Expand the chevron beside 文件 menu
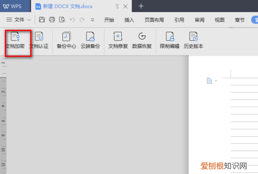 pyautogui.click(x=29, y=20)
